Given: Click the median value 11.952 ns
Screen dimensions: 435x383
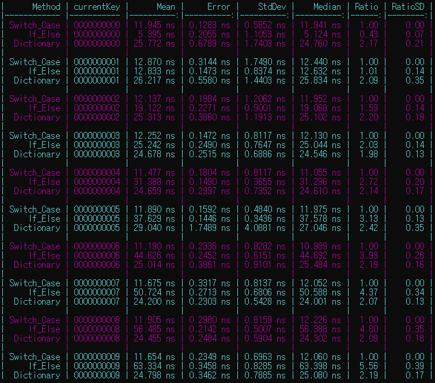Looking at the screenshot, I should tap(320, 98).
